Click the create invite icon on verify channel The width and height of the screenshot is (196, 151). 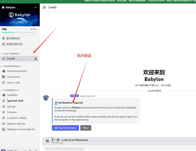point(36,59)
